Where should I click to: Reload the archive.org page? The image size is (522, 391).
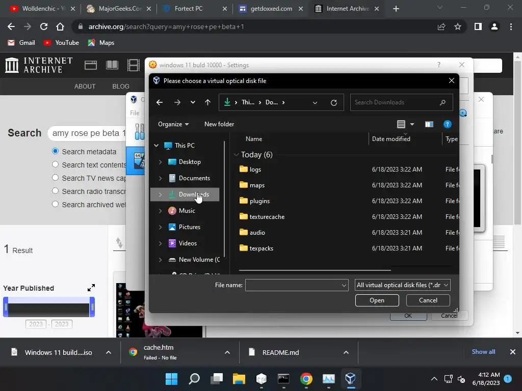click(44, 26)
